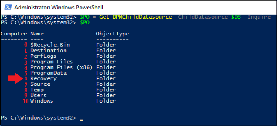This screenshot has height=126, width=277.
Task: Select the $Recycle.Bin folder entry
Action: pos(50,45)
